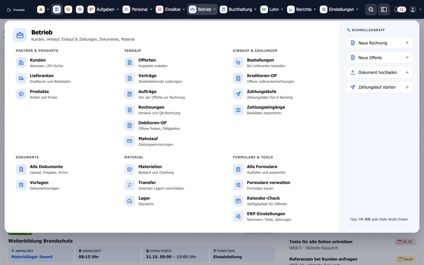
Task: Click the Lieferanten truck icon
Action: tap(21, 78)
